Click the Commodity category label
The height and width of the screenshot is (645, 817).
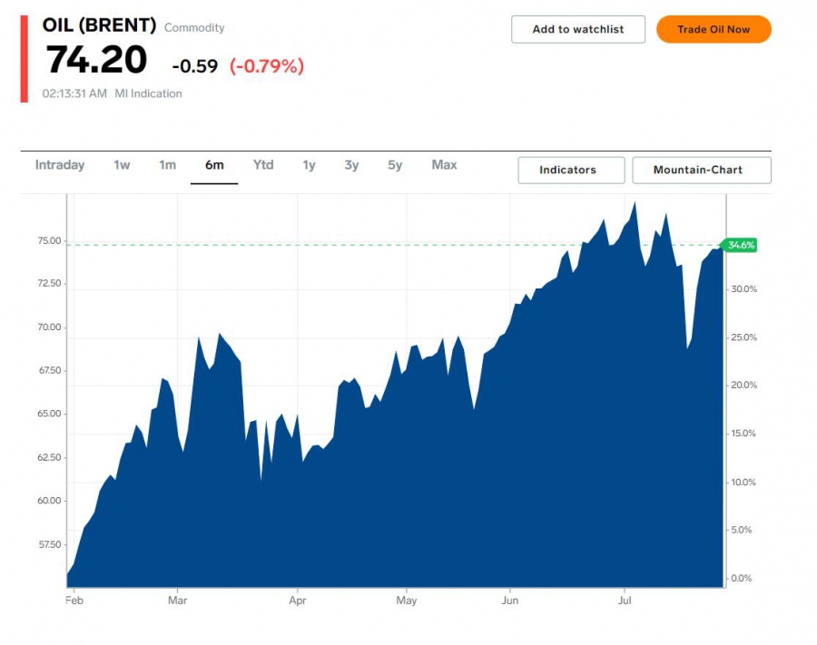pos(194,28)
